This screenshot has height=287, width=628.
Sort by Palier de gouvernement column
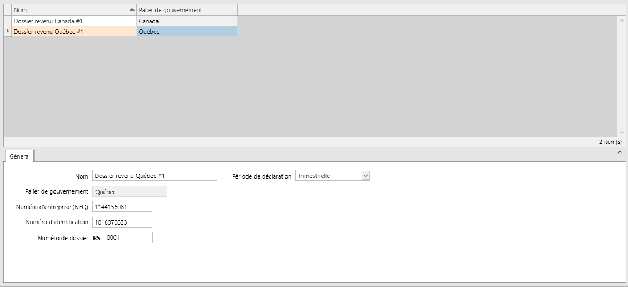click(x=187, y=9)
